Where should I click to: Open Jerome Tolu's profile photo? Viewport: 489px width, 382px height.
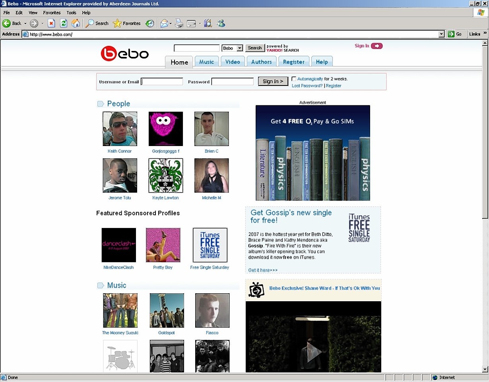(x=120, y=175)
